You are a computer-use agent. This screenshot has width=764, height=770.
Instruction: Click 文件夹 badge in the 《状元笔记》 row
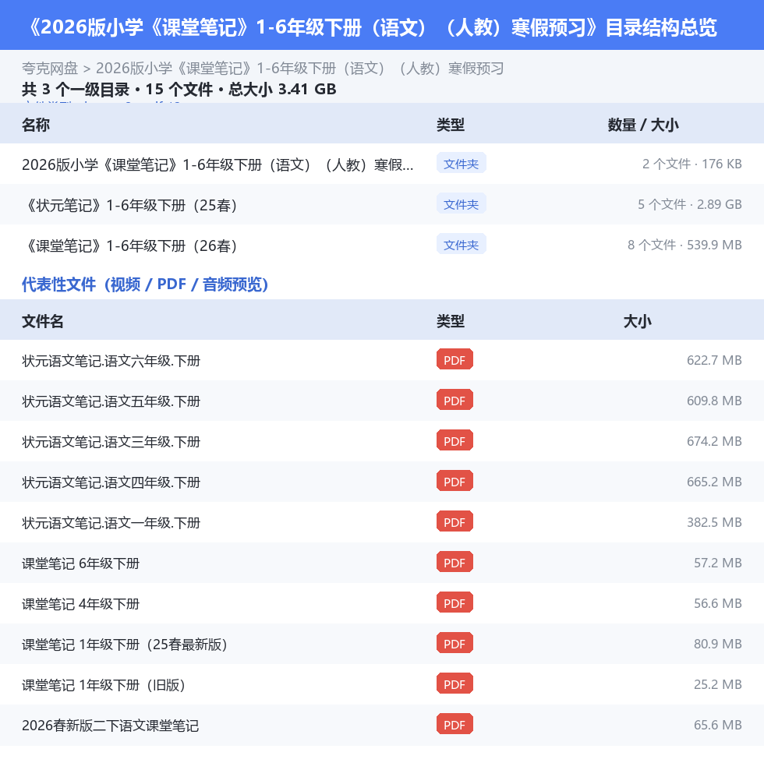click(462, 203)
